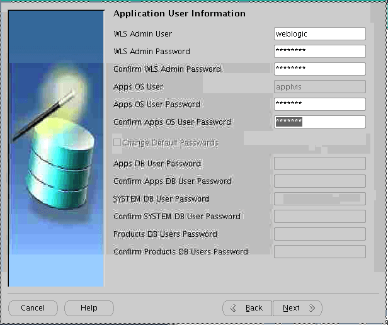
Task: Click the Confirm SYSTEM DB User Password field
Action: [x=319, y=217]
